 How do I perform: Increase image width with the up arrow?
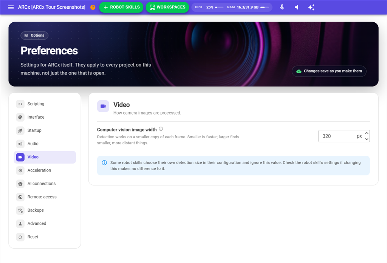click(x=367, y=133)
